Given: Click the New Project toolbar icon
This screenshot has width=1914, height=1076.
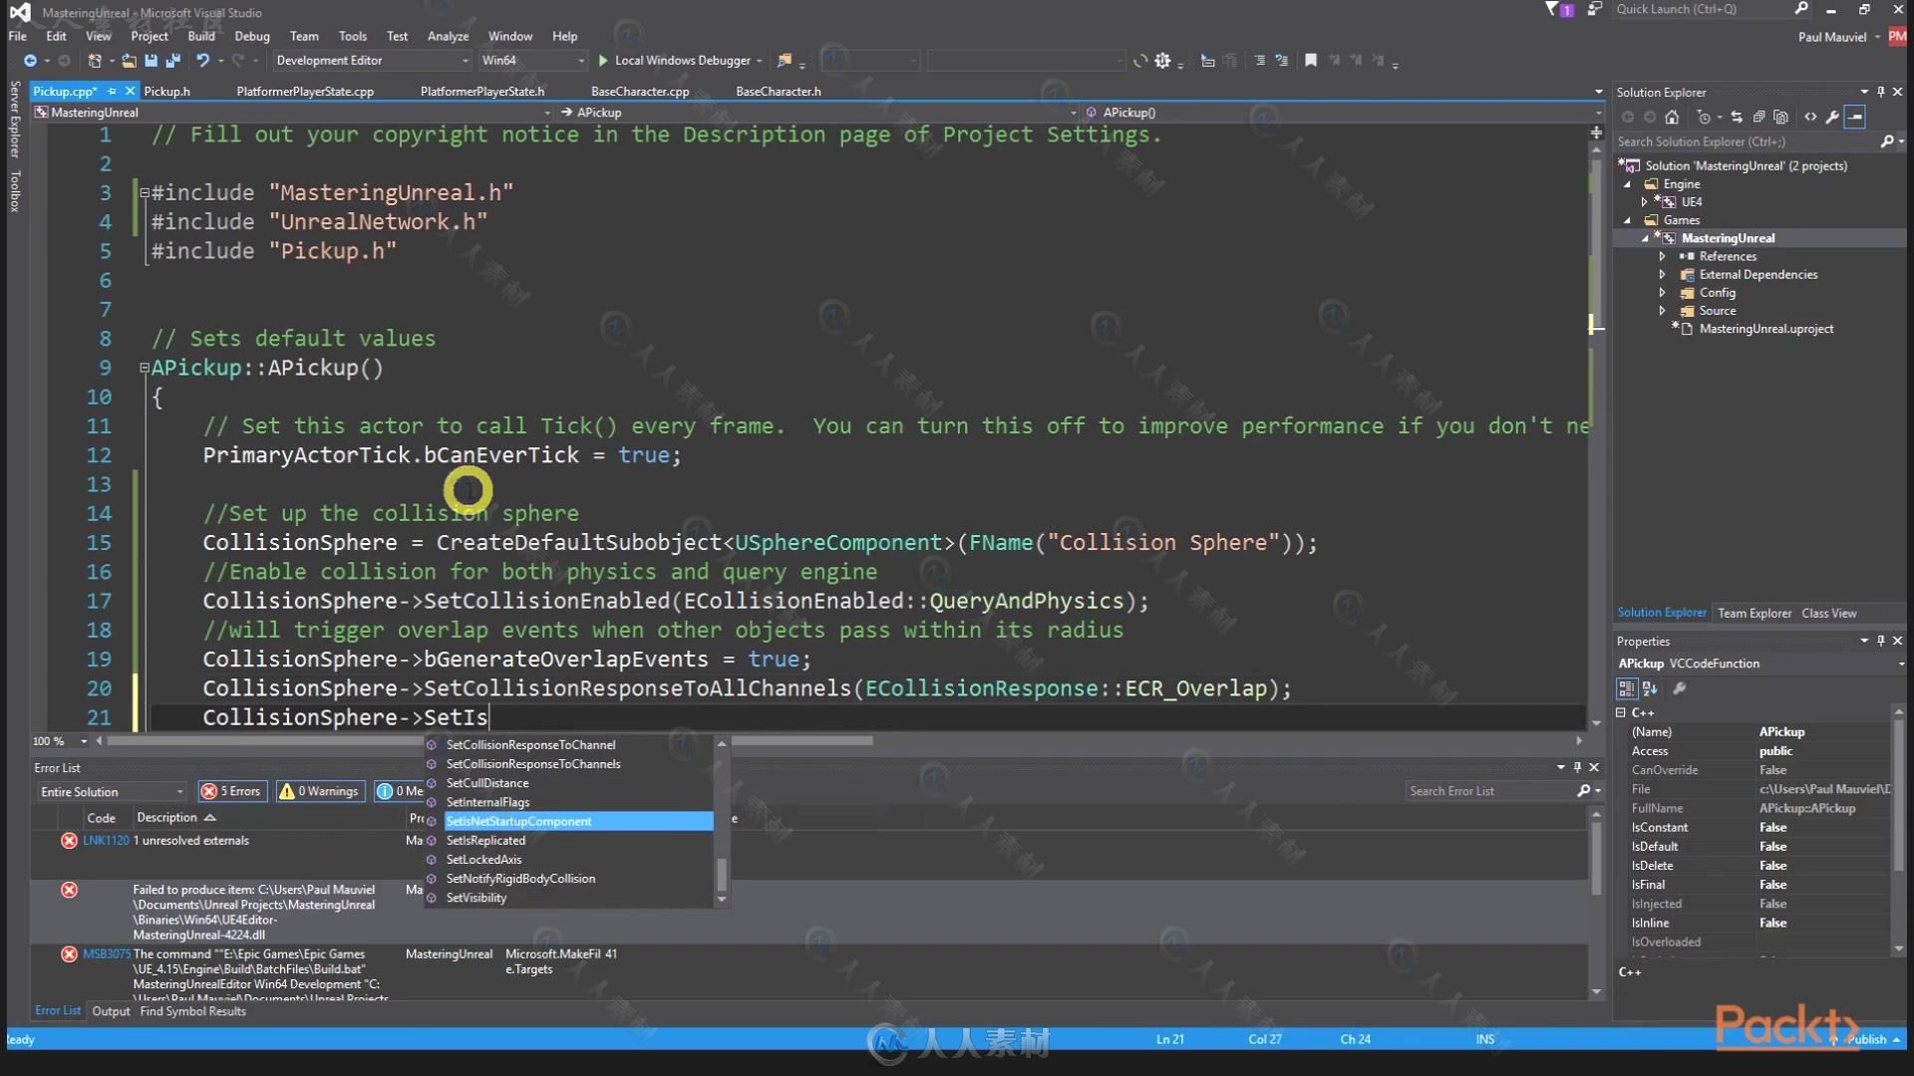Looking at the screenshot, I should [x=95, y=61].
